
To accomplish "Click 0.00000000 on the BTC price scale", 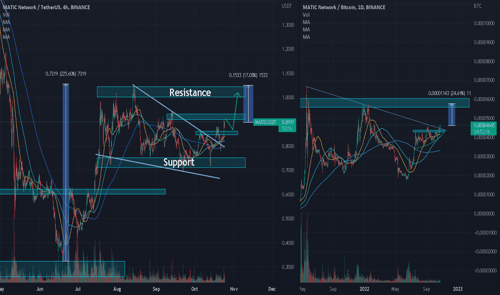I will tap(484, 213).
